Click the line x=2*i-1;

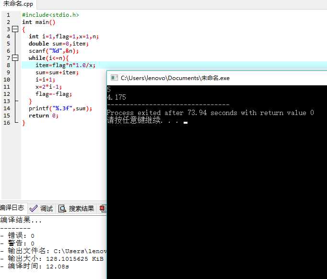tap(48, 87)
